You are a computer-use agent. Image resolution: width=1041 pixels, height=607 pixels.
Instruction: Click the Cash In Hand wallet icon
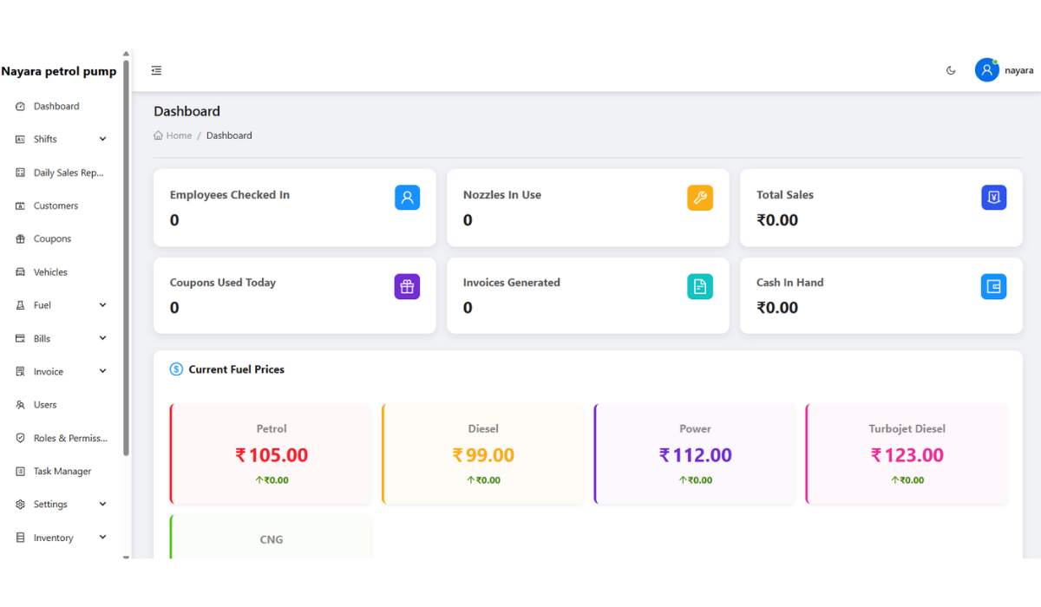pyautogui.click(x=994, y=286)
